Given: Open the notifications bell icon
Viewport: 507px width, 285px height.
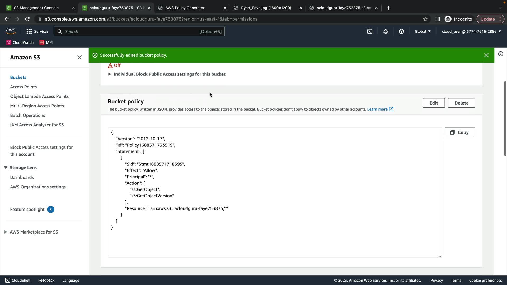Looking at the screenshot, I should pyautogui.click(x=386, y=31).
